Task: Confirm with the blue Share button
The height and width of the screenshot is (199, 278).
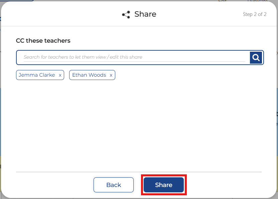Action: (x=164, y=185)
